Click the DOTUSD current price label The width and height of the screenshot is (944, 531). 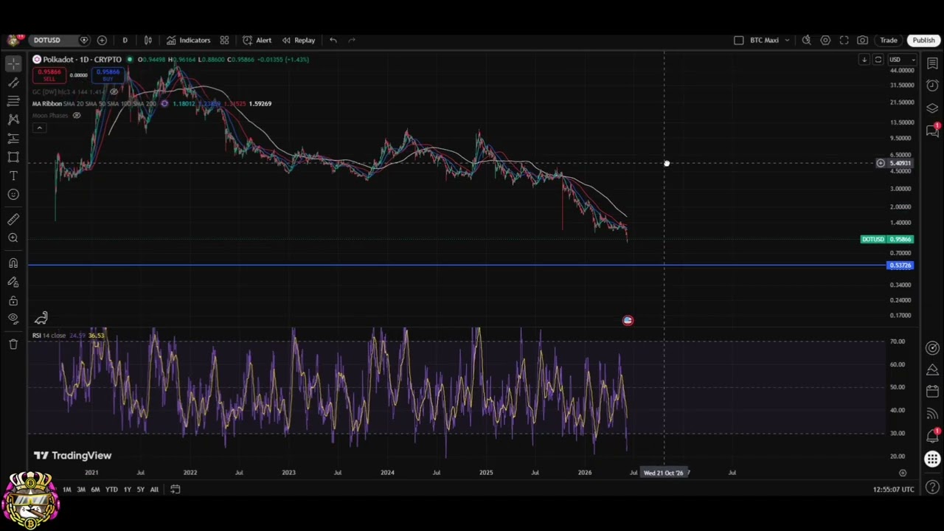tap(887, 239)
